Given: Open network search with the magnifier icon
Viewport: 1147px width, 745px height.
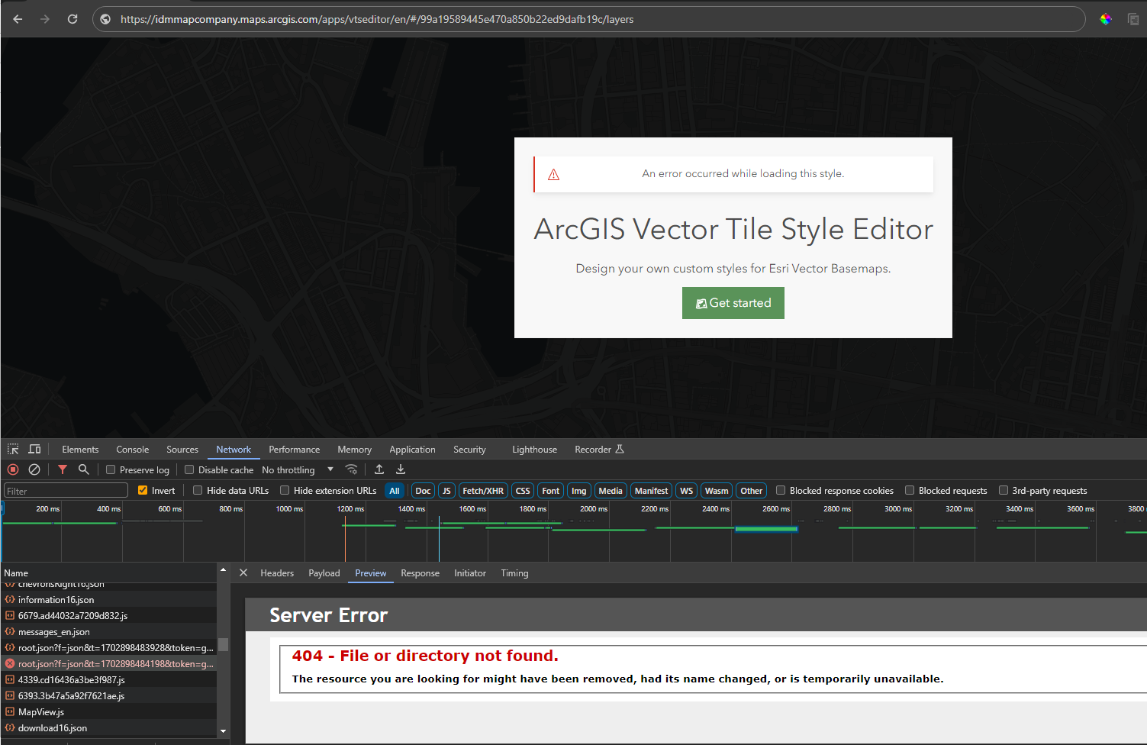Looking at the screenshot, I should click(x=84, y=469).
